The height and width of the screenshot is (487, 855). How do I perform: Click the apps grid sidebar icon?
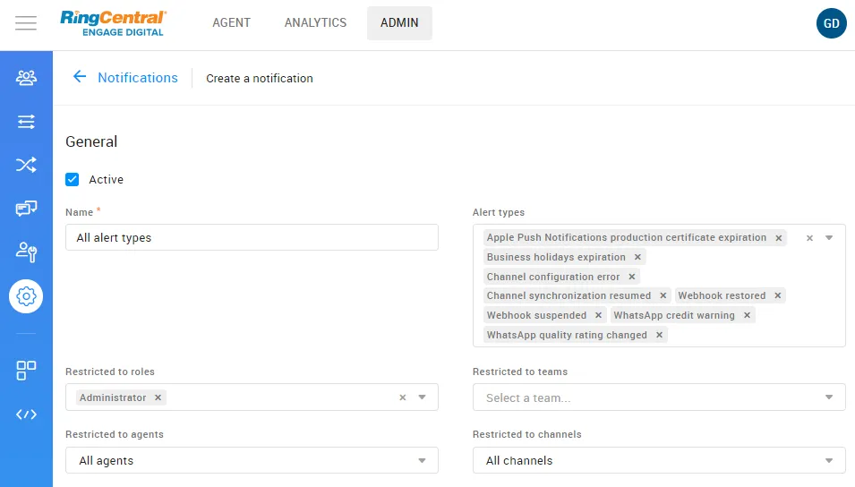(26, 371)
